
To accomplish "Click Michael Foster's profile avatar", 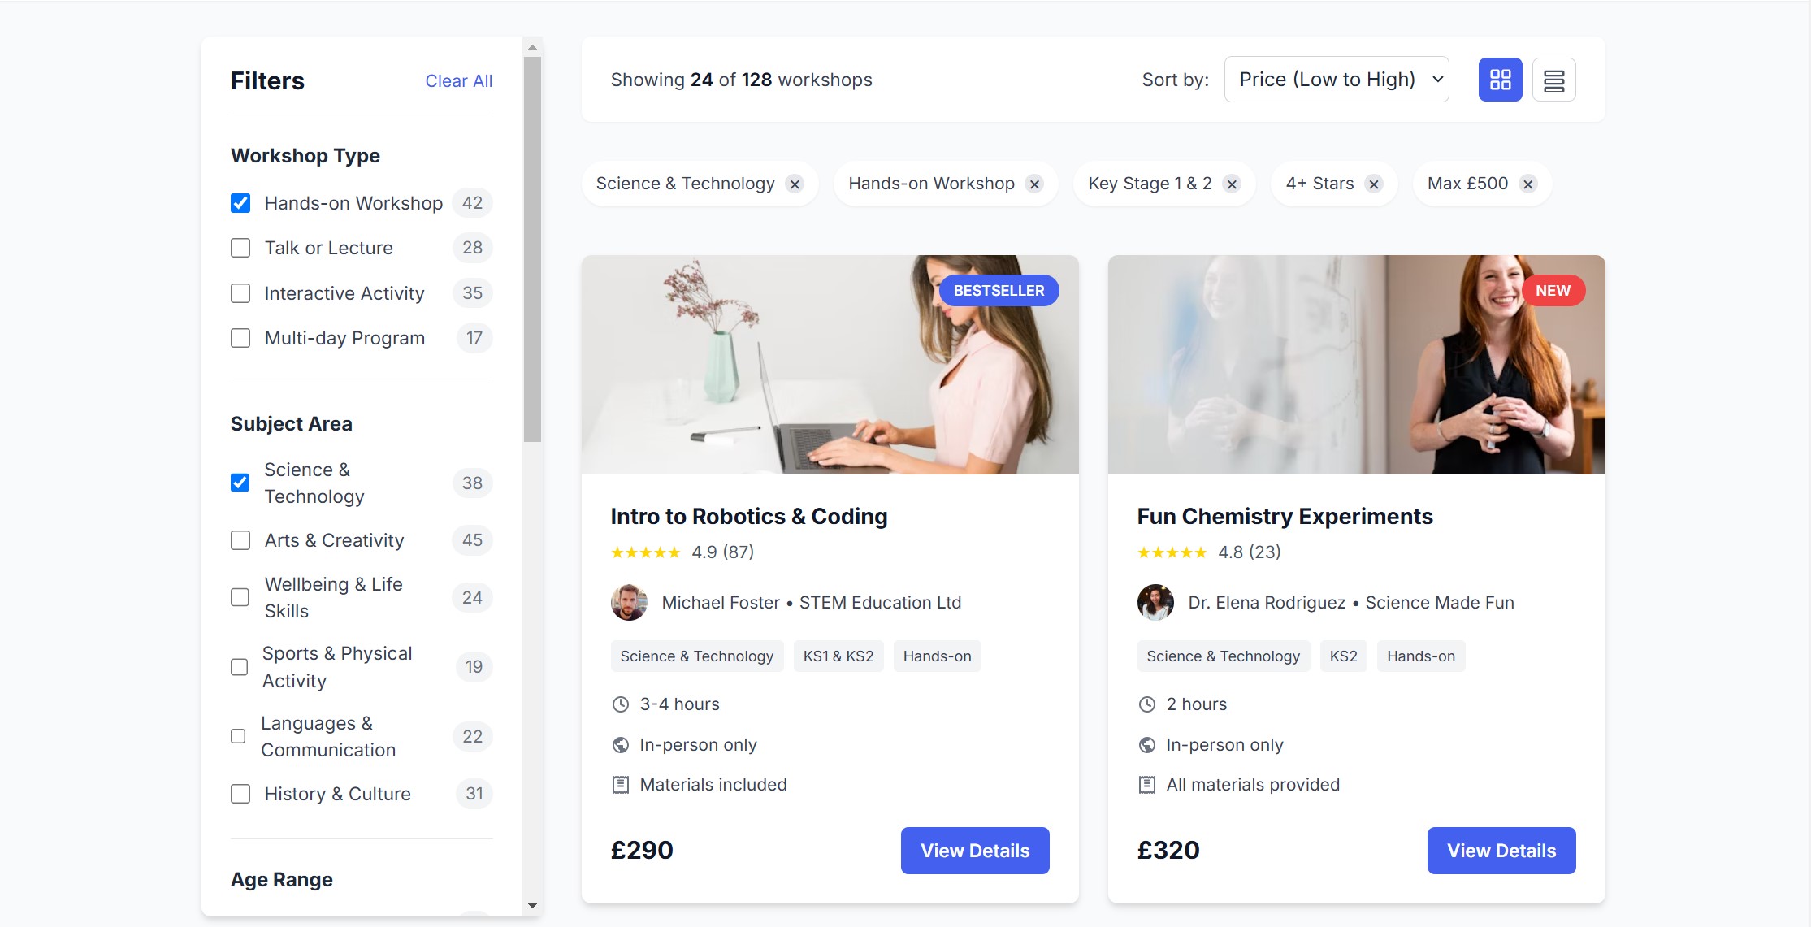I will coord(628,603).
